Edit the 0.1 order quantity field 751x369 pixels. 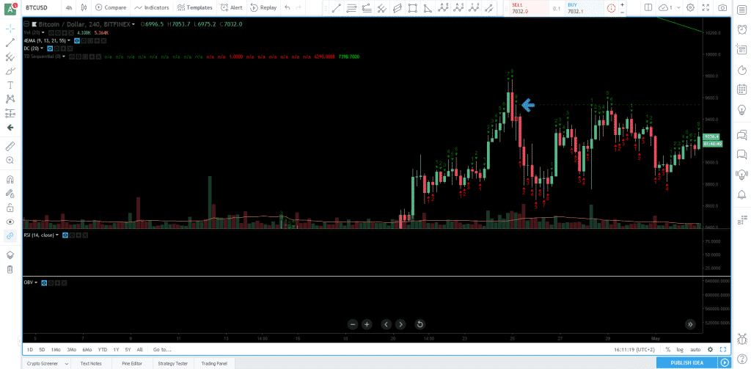556,8
